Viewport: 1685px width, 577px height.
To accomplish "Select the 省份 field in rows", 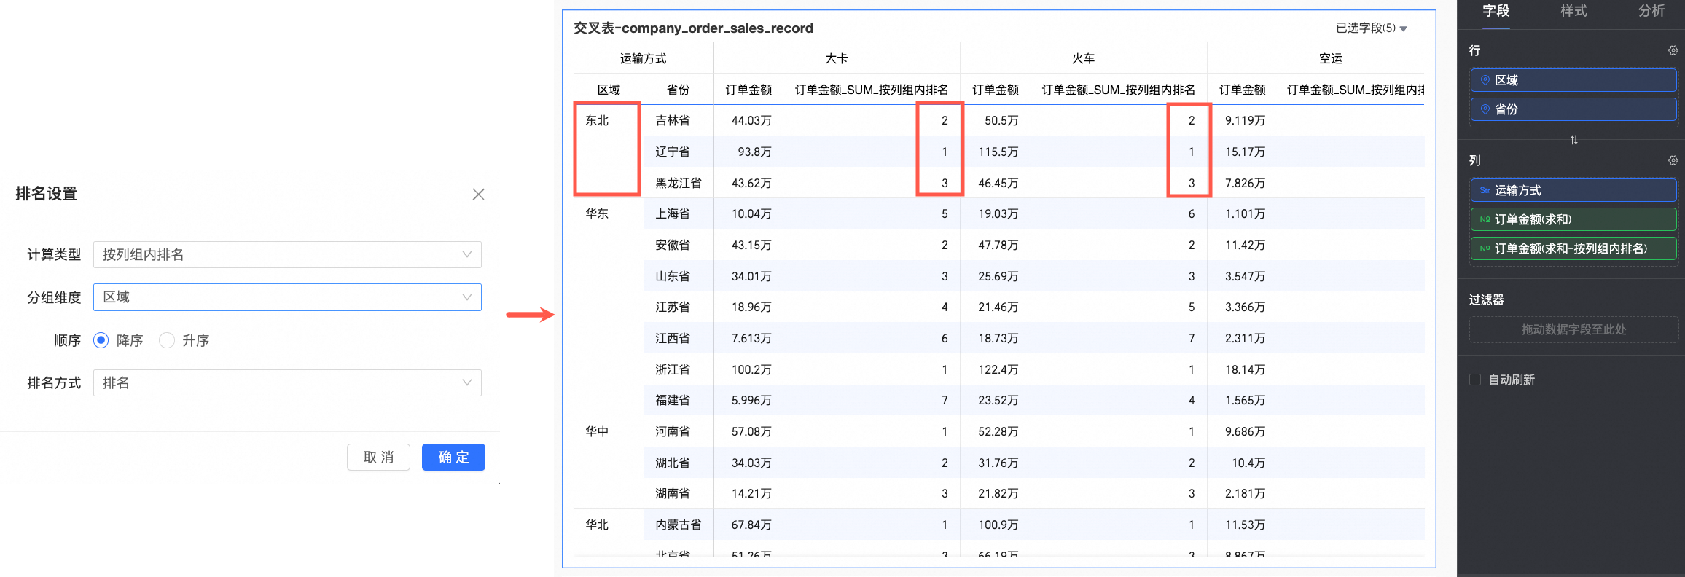I will click(x=1573, y=109).
